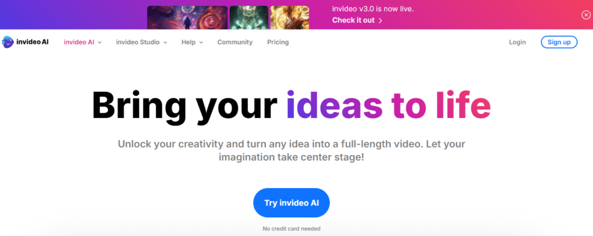This screenshot has height=236, width=593.
Task: Click the Check it out link
Action: [x=353, y=20]
